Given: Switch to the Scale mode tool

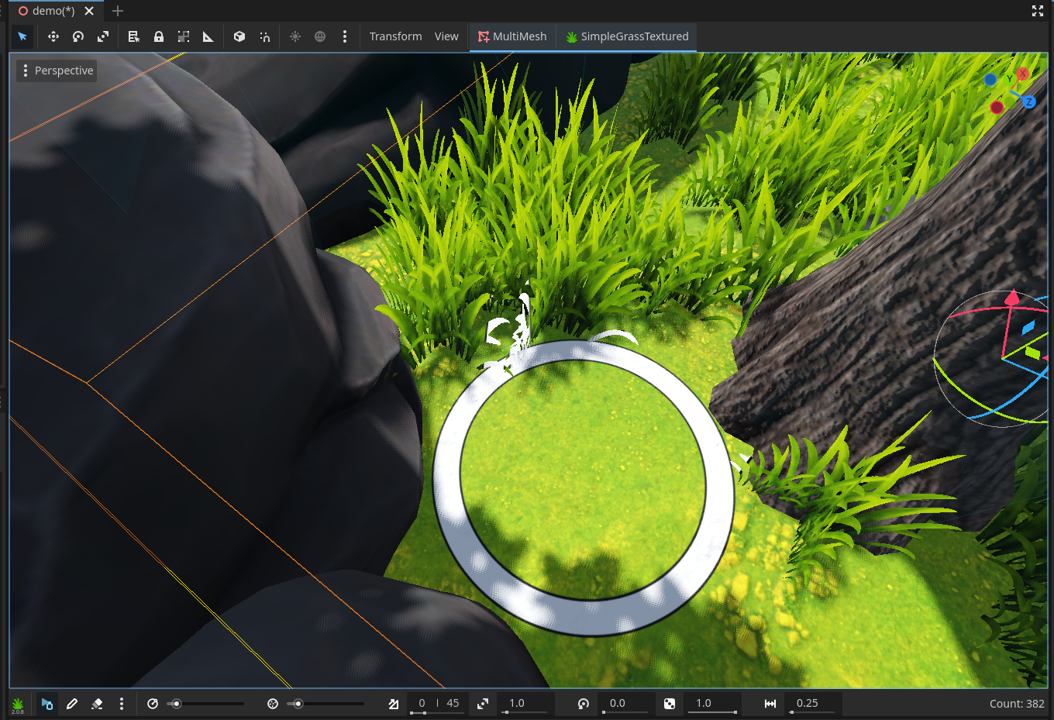Looking at the screenshot, I should pyautogui.click(x=102, y=36).
